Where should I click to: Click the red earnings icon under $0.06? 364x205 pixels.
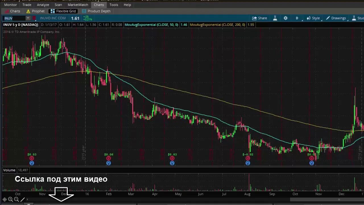pos(109,158)
